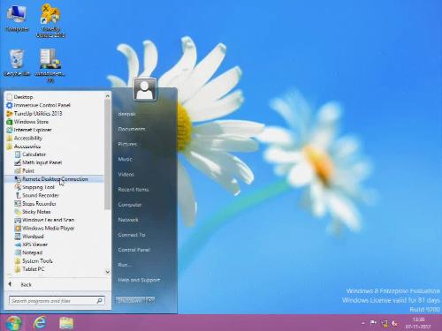Viewport: 442px width, 331px height.
Task: Click the Windows Store icon
Action: coord(10,122)
